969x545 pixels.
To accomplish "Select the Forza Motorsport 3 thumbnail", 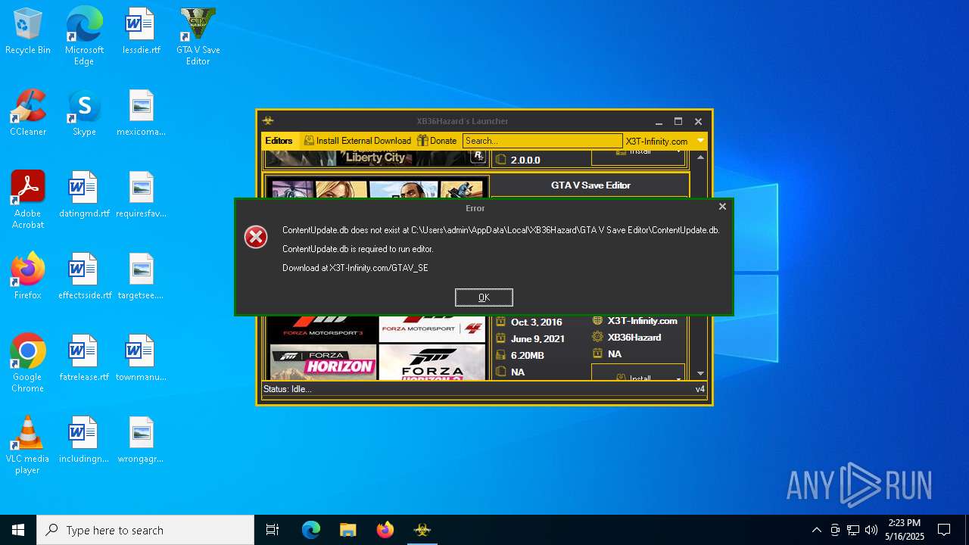I will coord(323,328).
